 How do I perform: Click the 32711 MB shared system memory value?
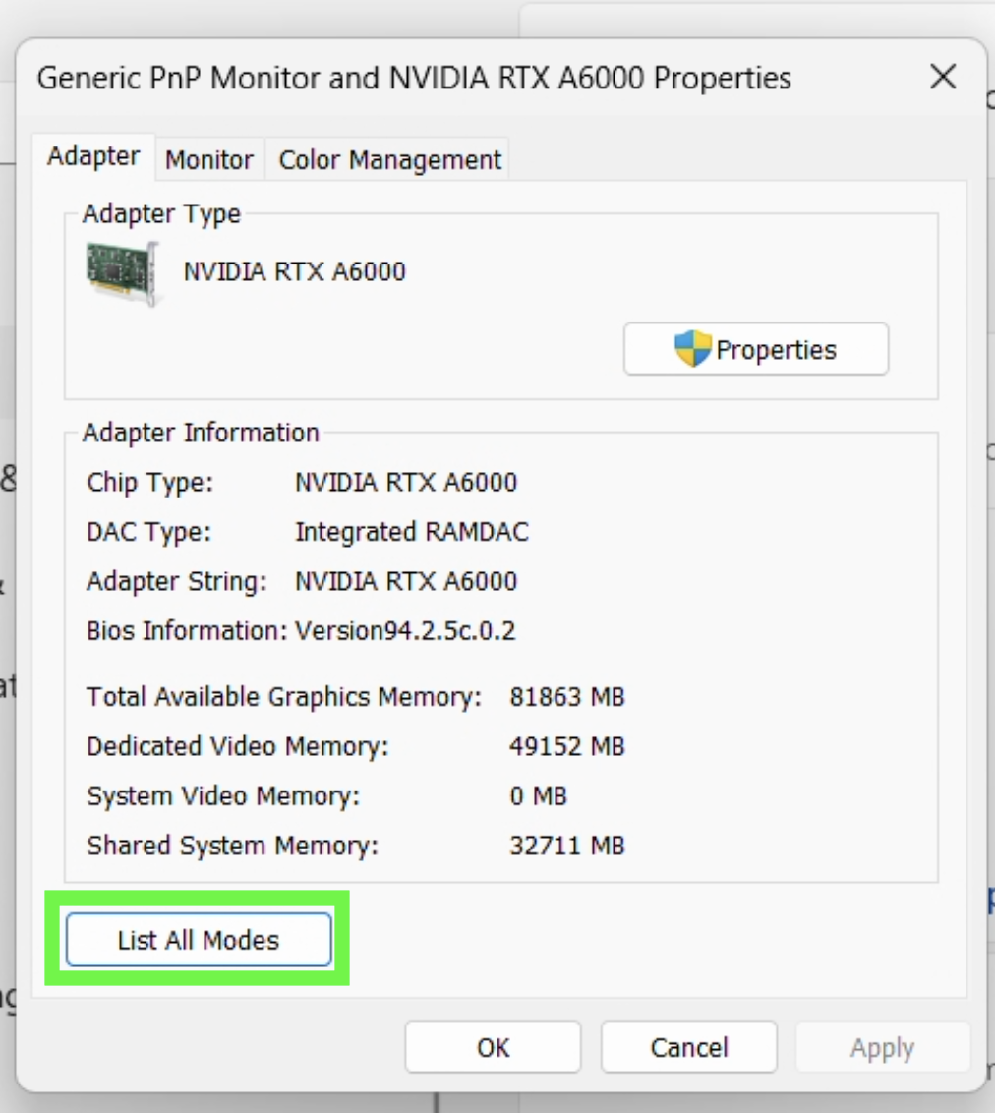566,846
